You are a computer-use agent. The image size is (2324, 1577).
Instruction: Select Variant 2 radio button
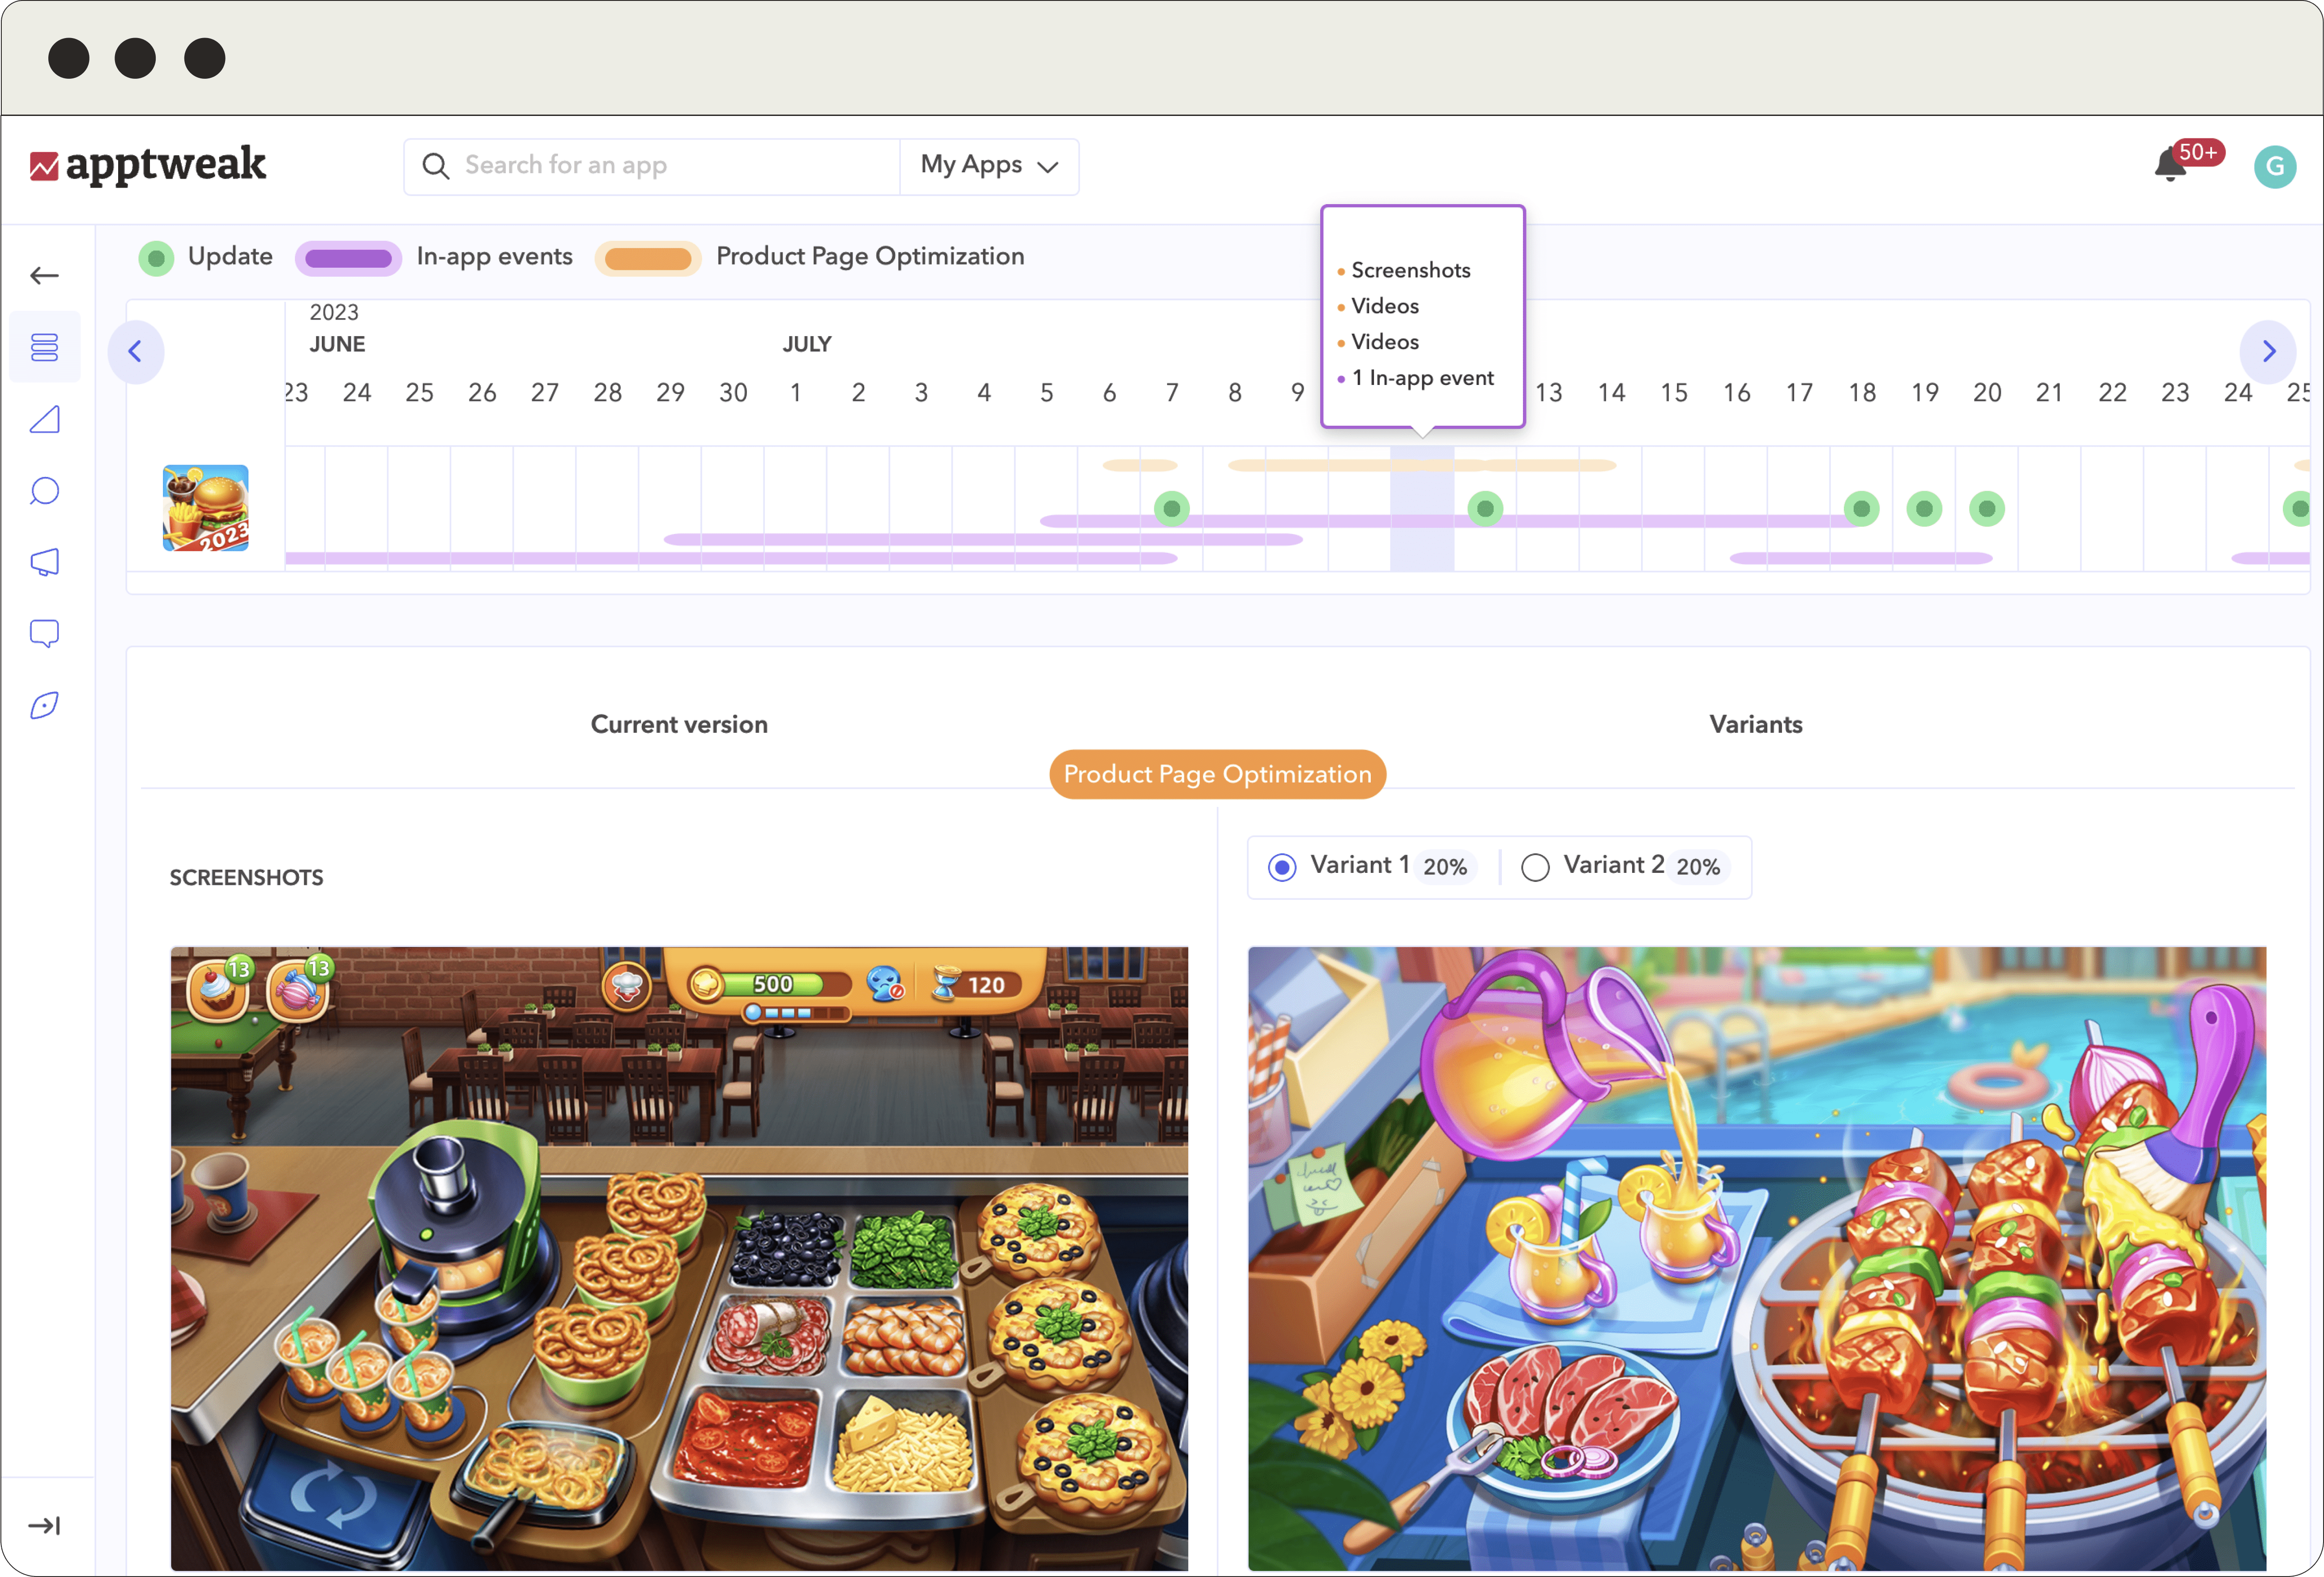click(x=1535, y=867)
